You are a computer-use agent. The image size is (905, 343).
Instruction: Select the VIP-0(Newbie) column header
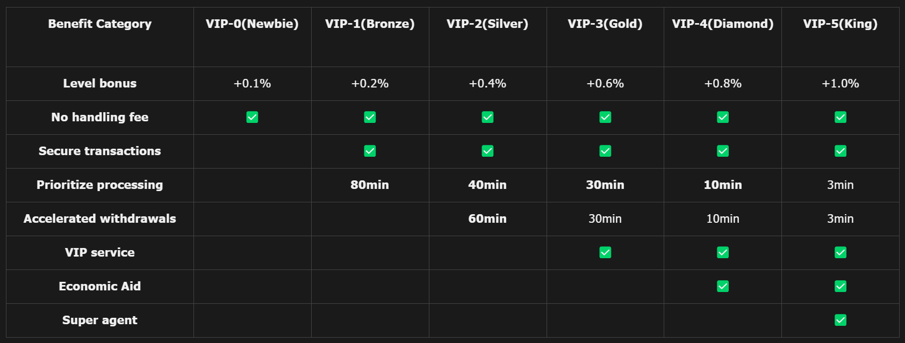point(252,24)
